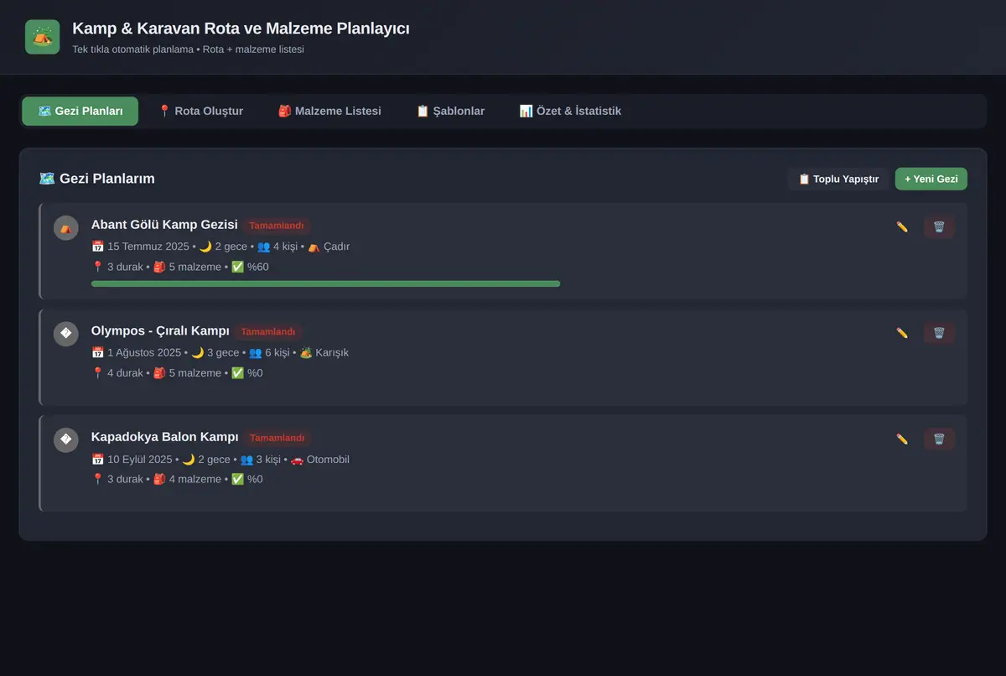Image resolution: width=1006 pixels, height=676 pixels.
Task: Click the avatar icon of Olympos - Çıralı Kampı
Action: click(66, 334)
